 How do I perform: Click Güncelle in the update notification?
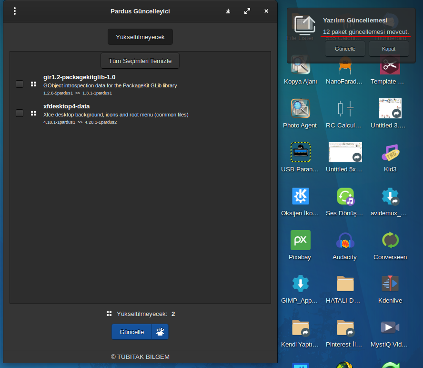click(x=345, y=49)
